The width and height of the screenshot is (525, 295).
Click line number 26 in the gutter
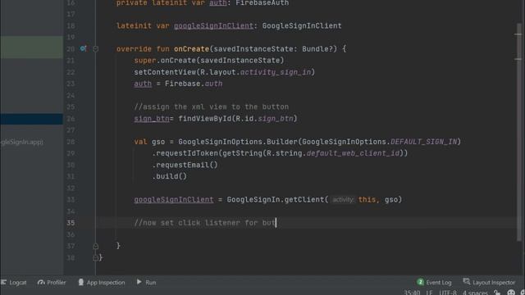point(71,119)
